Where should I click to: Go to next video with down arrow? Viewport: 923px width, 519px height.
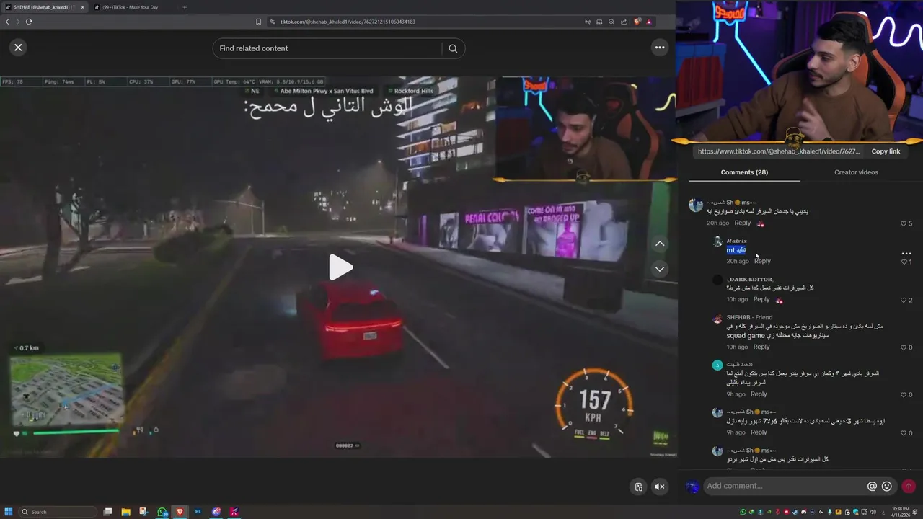pyautogui.click(x=660, y=269)
